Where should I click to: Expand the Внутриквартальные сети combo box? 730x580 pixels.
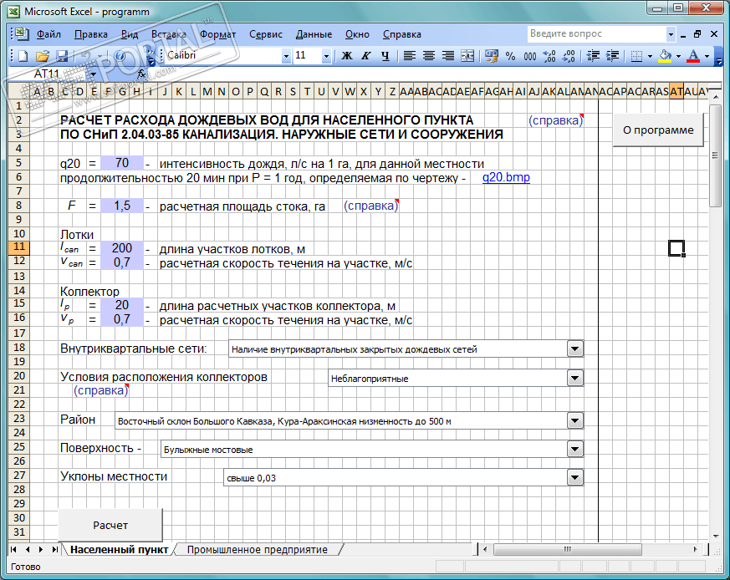[575, 349]
